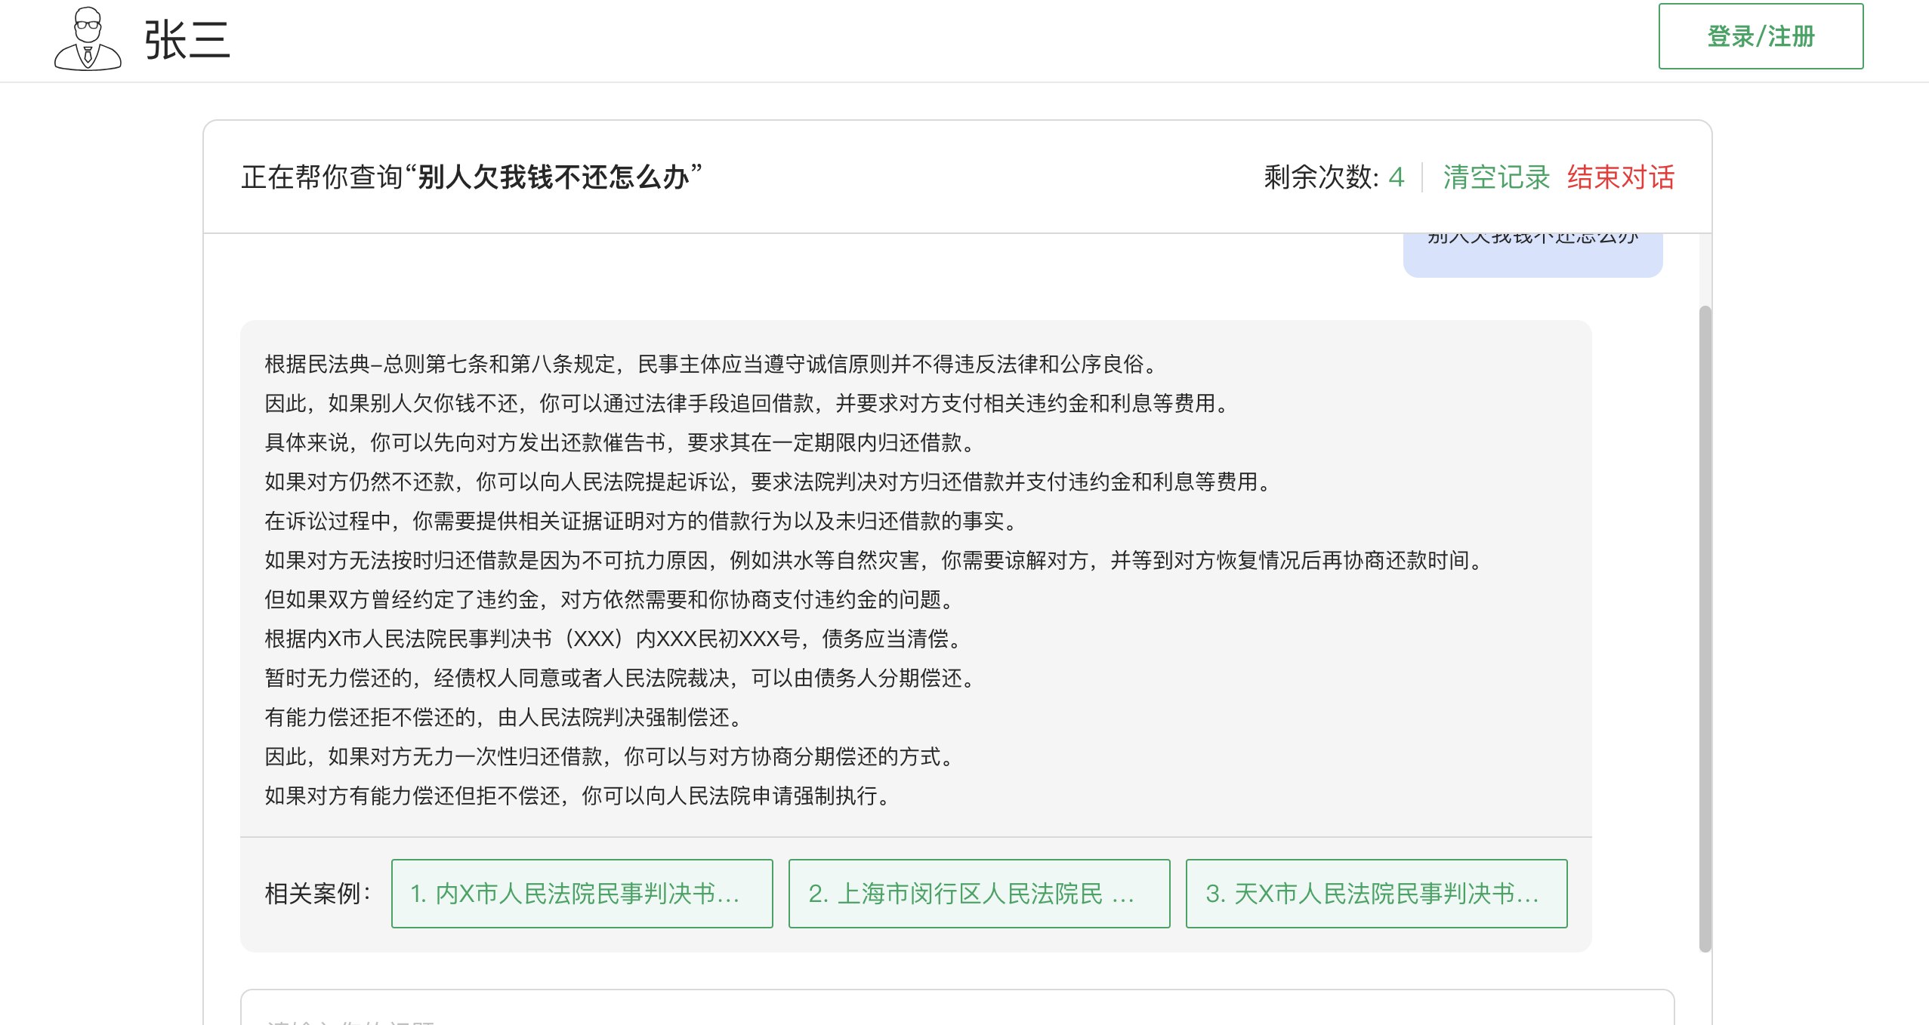Click the line about 不可抗力原因
Screen dimensions: 1929x1025
click(x=875, y=561)
